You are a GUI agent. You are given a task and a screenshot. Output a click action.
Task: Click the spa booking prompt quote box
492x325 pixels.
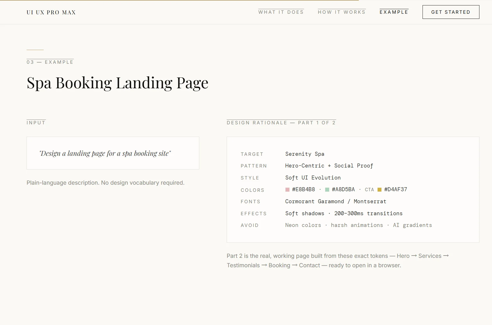click(x=113, y=153)
